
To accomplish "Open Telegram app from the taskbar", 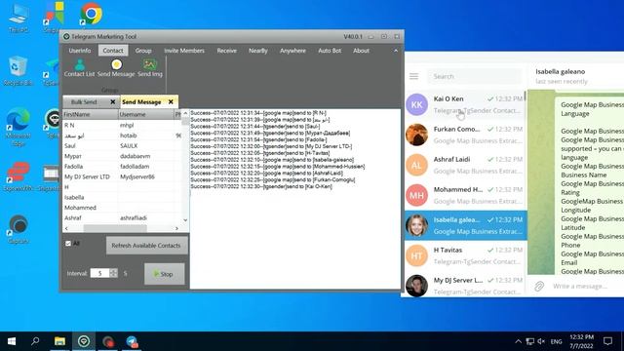I will click(132, 341).
